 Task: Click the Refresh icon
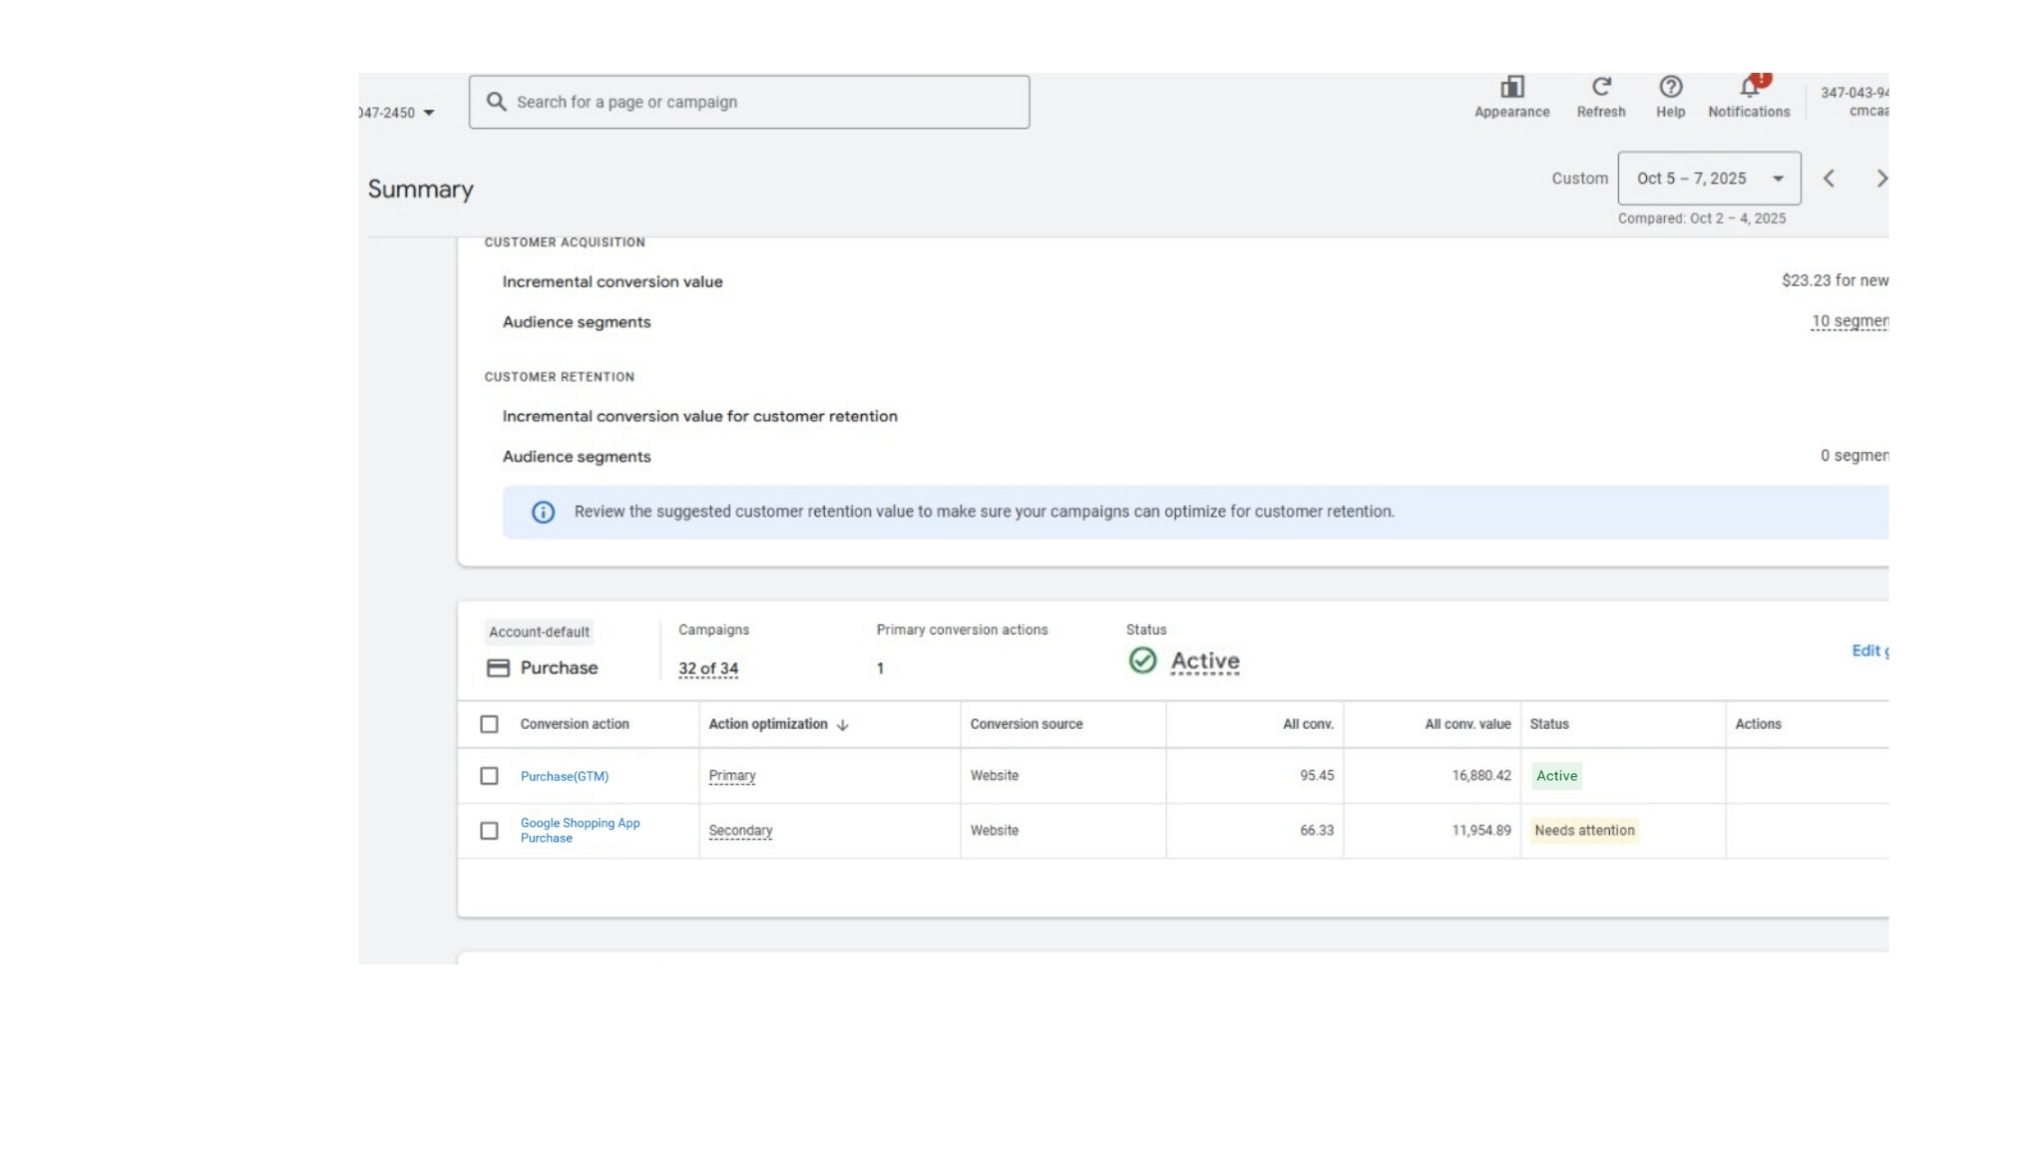[x=1600, y=88]
